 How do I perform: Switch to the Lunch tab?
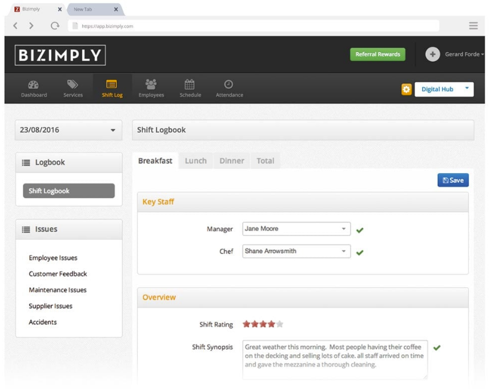(x=195, y=160)
